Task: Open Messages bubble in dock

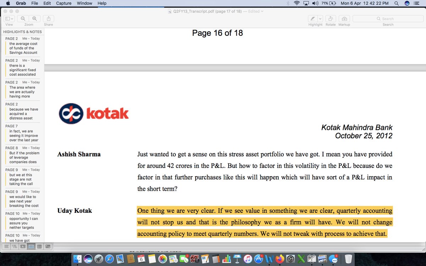Action: pyautogui.click(x=333, y=259)
